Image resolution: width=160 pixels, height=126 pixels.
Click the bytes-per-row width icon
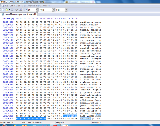26,10
